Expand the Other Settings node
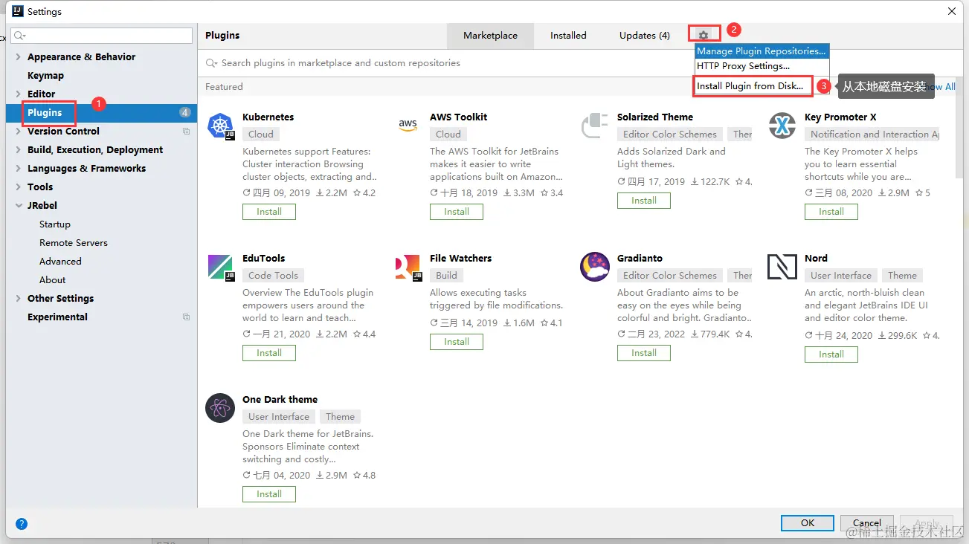 [19, 299]
